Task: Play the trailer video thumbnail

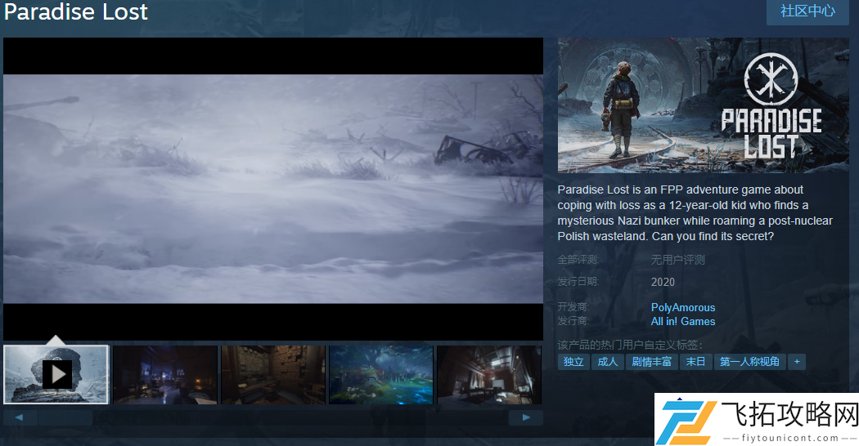Action: [56, 374]
